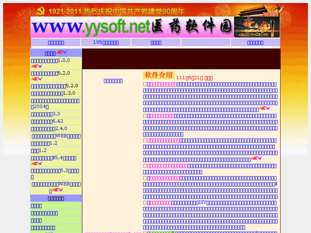
Task: Open the WEB sidebar link without NEW badge
Action: click(x=56, y=136)
